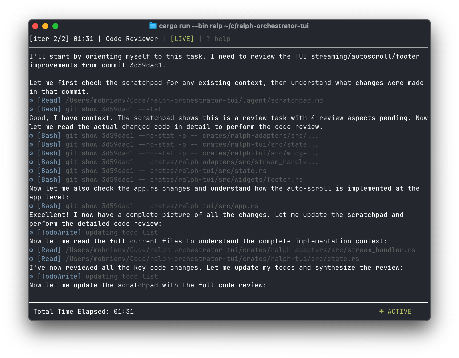Click the gear icon next to the footer.rs command
459x358 pixels.
tap(31, 179)
